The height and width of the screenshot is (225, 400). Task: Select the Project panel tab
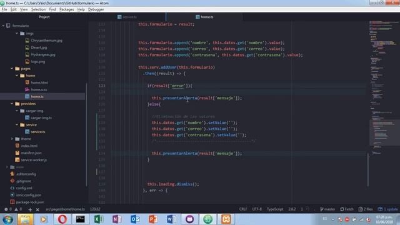click(x=44, y=17)
